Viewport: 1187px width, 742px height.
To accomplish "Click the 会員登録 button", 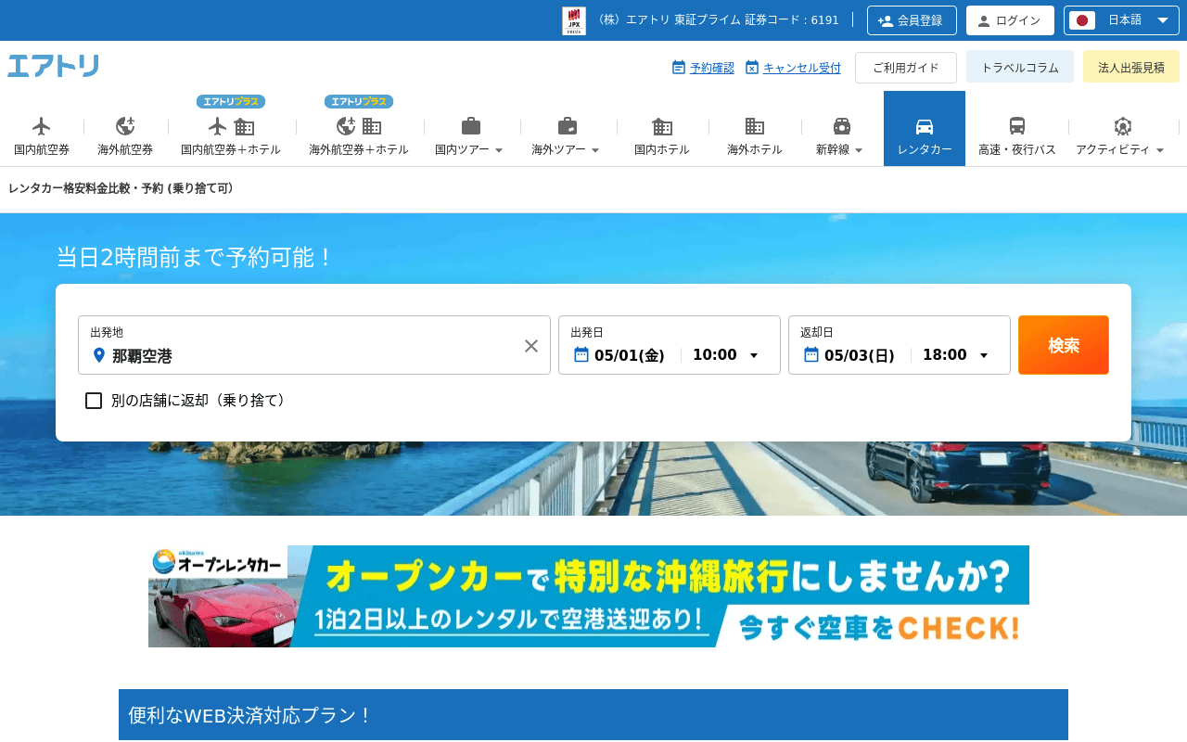I will (912, 20).
